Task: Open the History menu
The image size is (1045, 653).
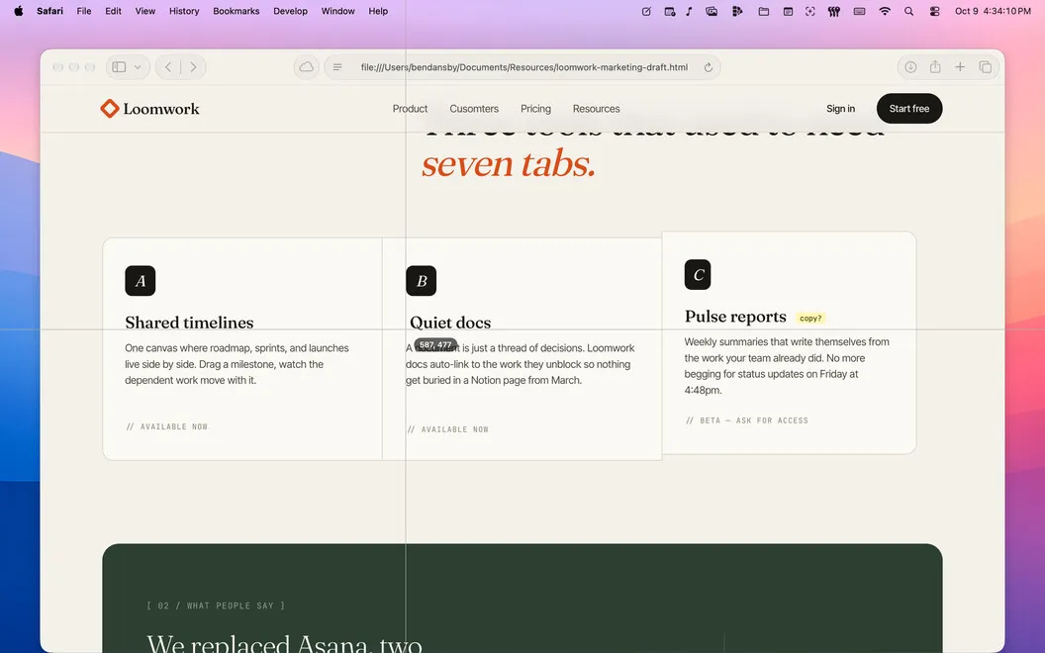Action: [x=184, y=11]
